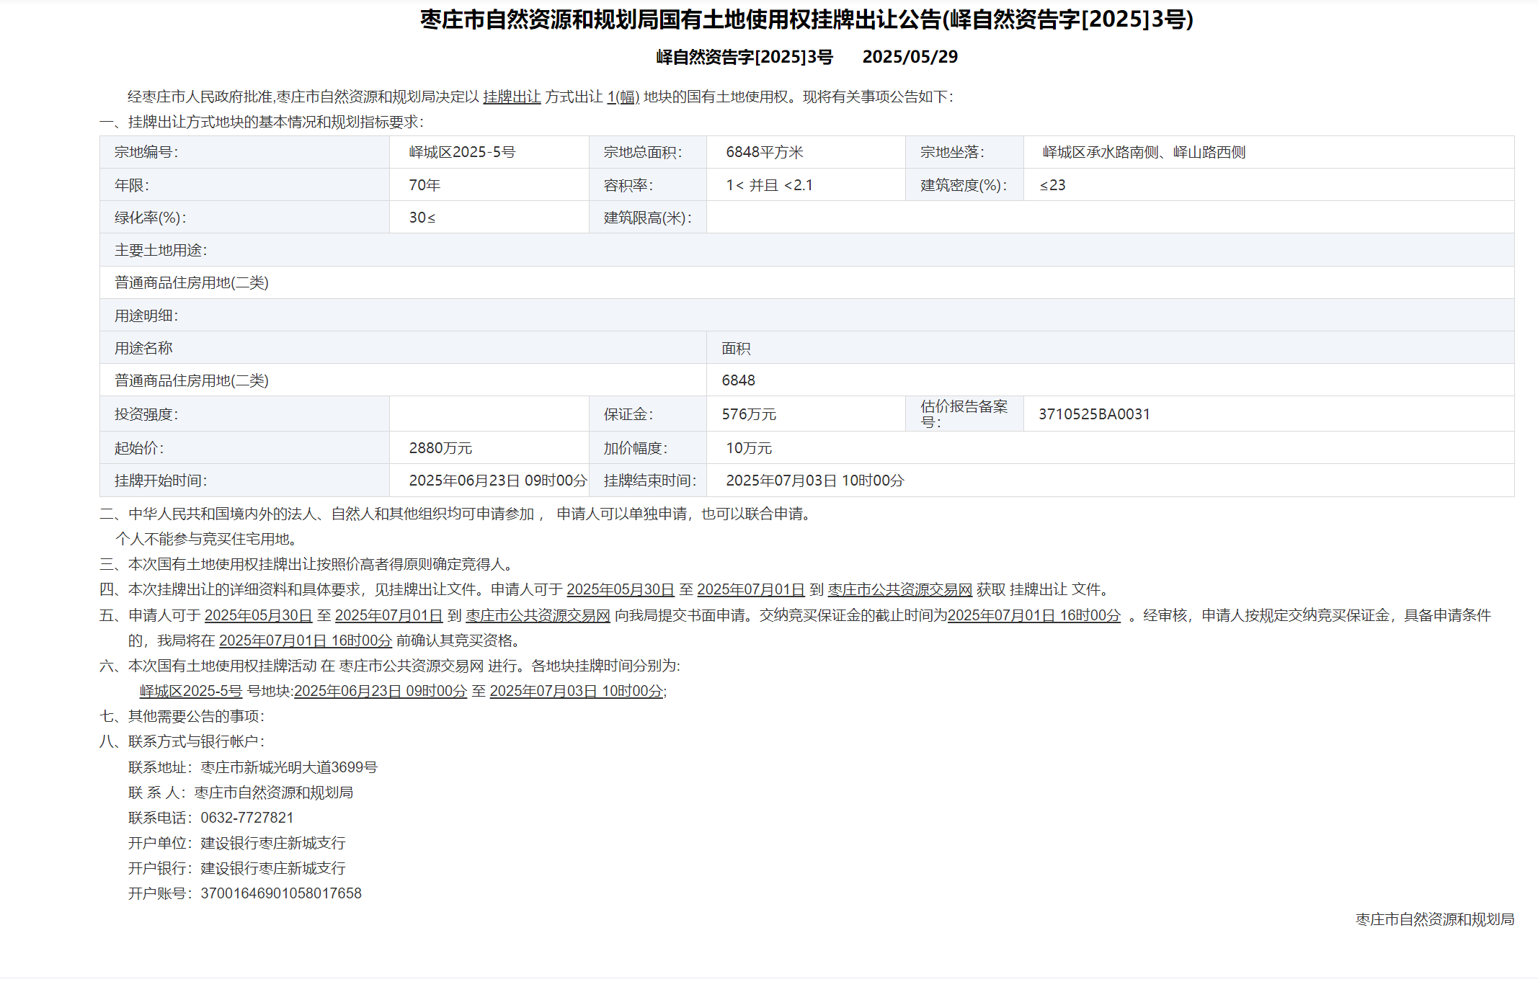Click the 主要土地用途 header row
1538x987 pixels.
tap(807, 250)
